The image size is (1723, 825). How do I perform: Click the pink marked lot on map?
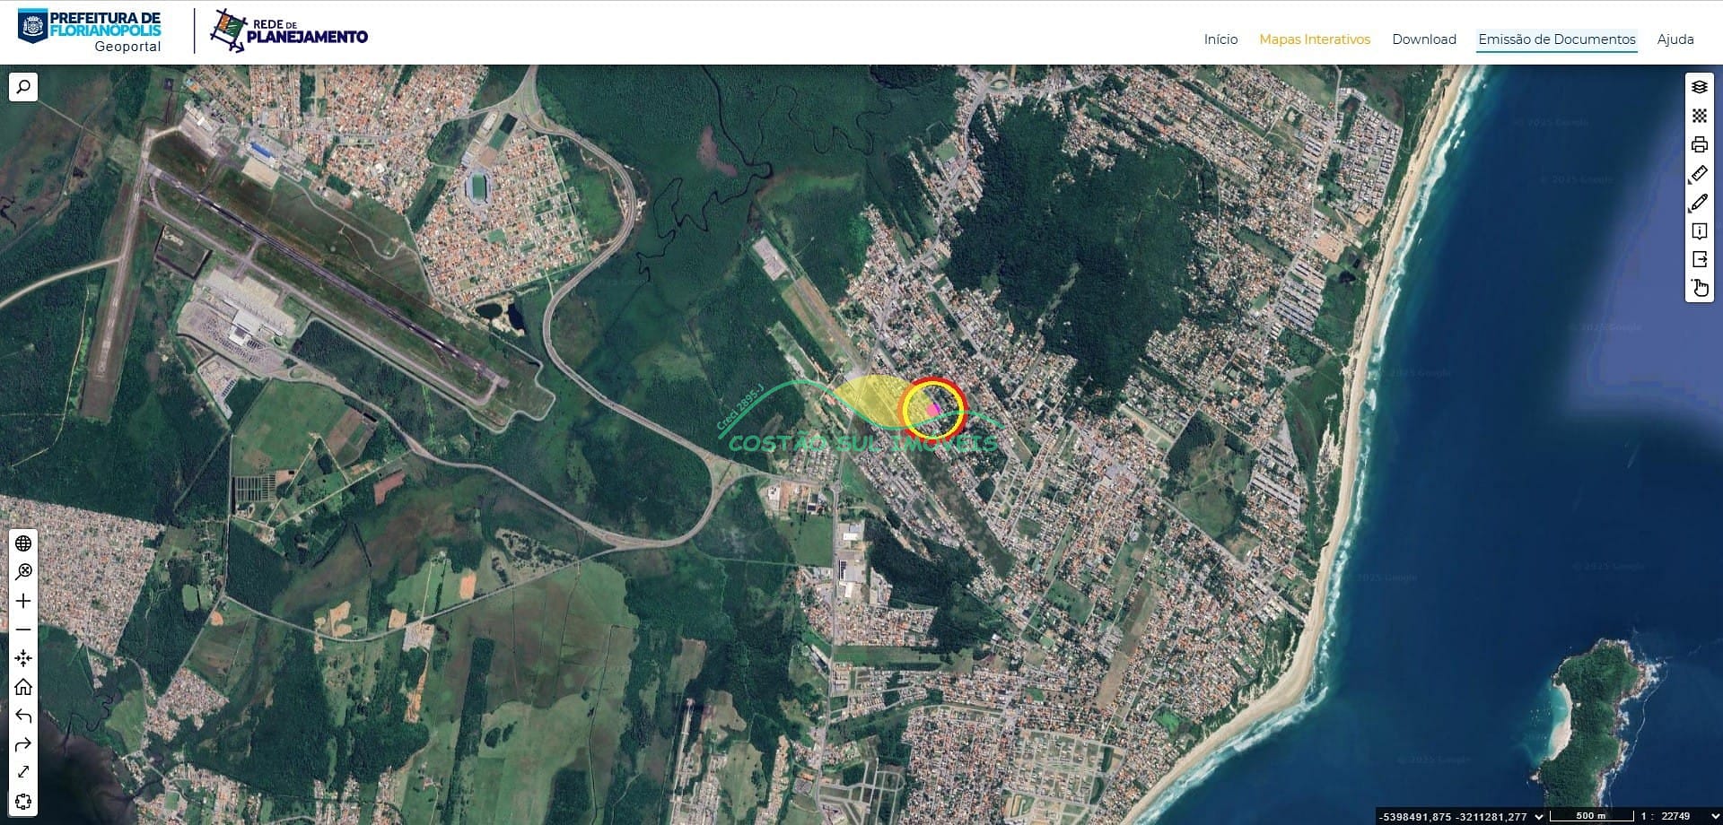(x=933, y=409)
